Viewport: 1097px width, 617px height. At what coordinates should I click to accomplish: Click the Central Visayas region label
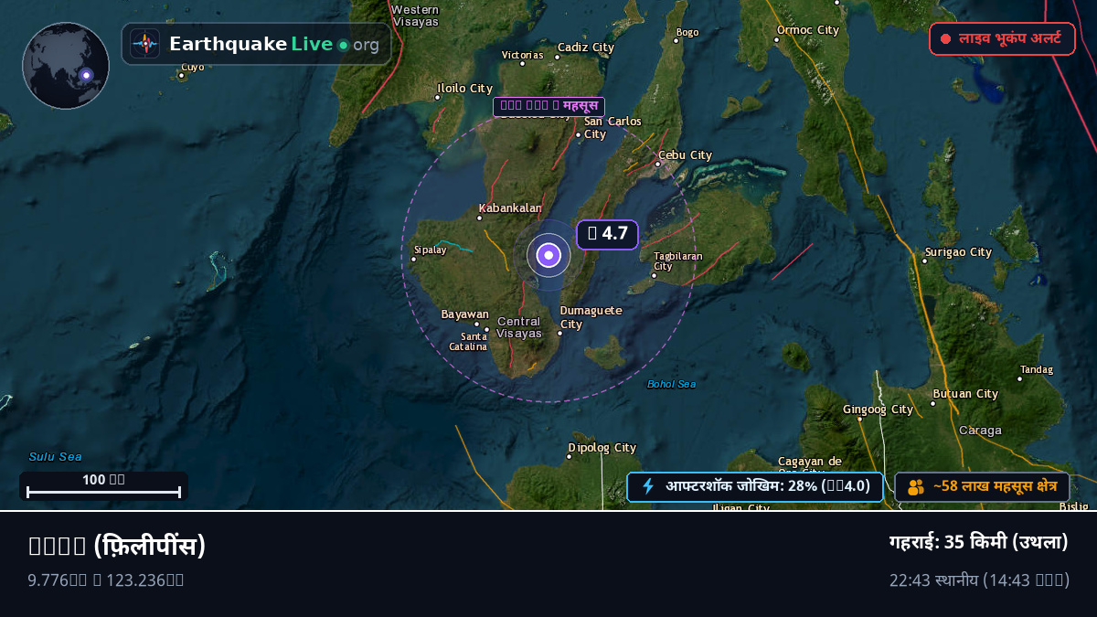519,327
